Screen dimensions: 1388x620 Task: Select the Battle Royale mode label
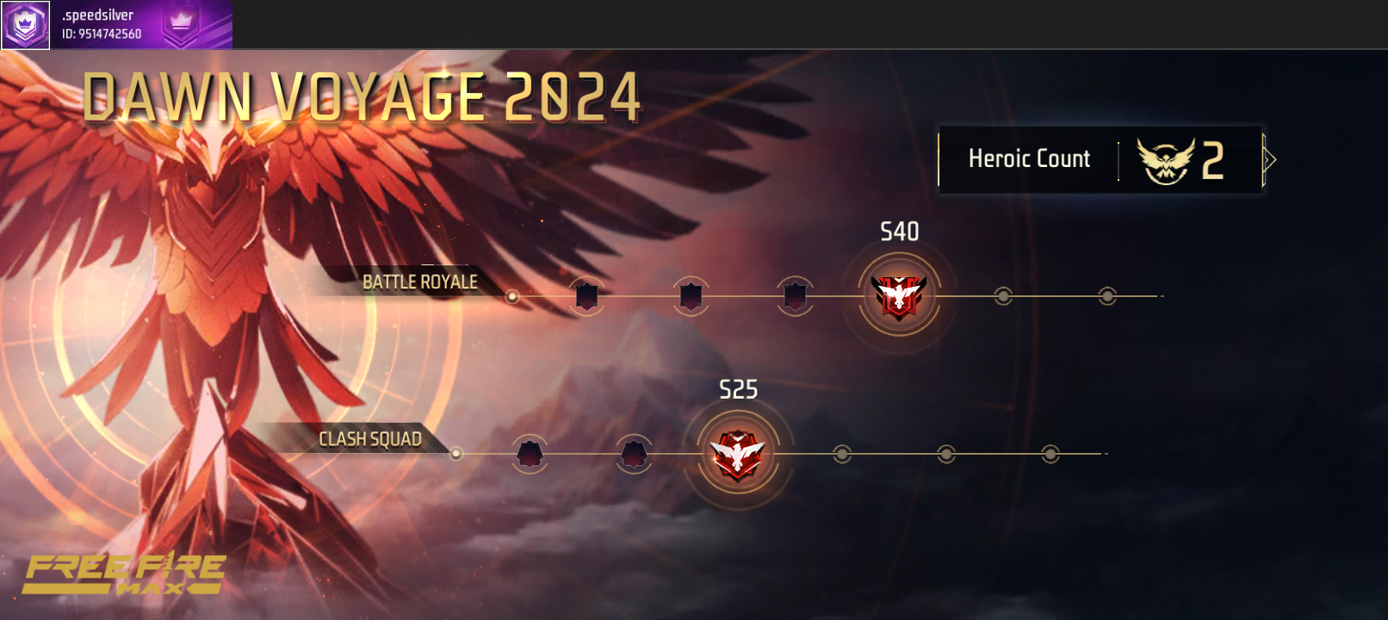point(420,282)
